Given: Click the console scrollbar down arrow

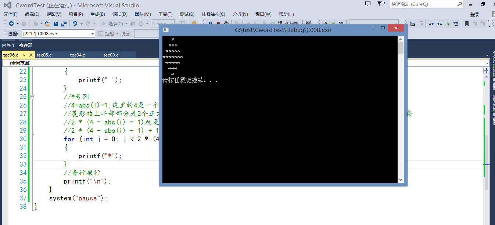Looking at the screenshot, I should tap(401, 179).
